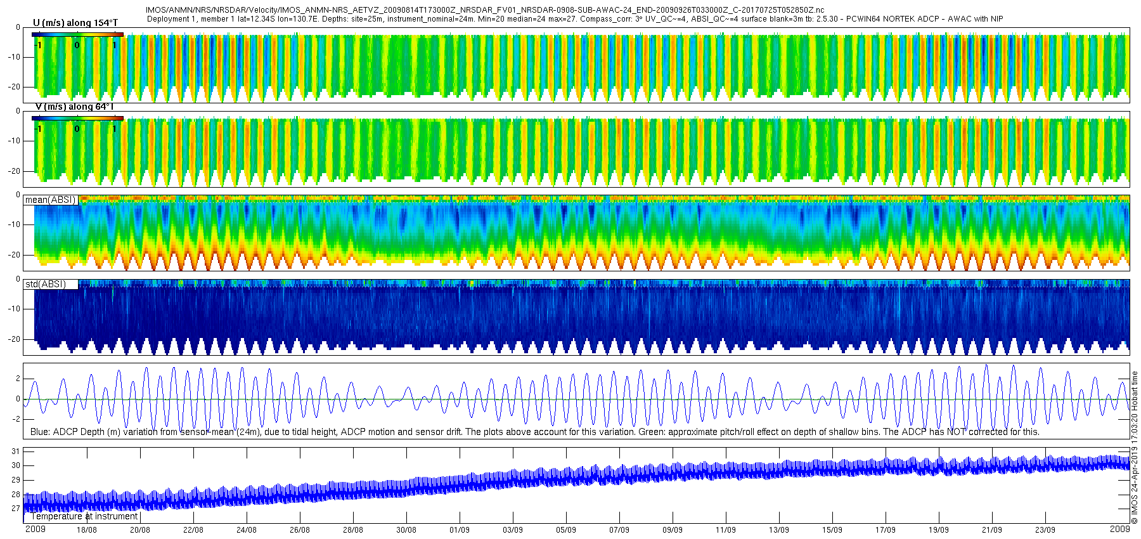Click the 24/08 date tick label
The width and height of the screenshot is (1141, 539).
246,530
